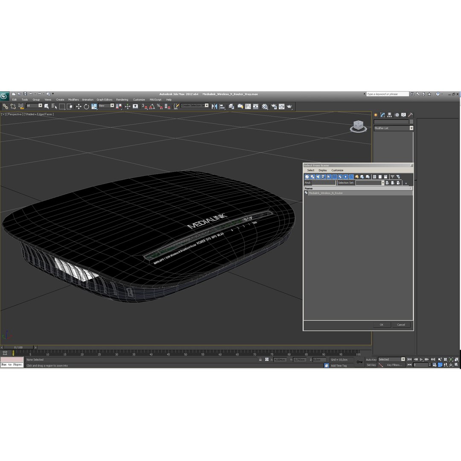This screenshot has height=461, width=461.
Task: Open the 3ds Max application menu logo
Action: point(4,96)
